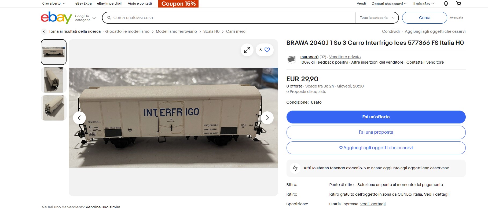The height and width of the screenshot is (208, 488).
Task: Click the Fai un'offerta button
Action: 376,117
